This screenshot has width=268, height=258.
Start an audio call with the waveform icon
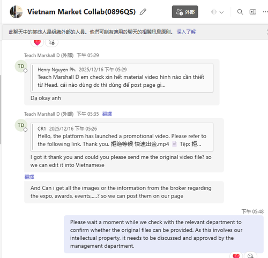pyautogui.click(x=214, y=12)
